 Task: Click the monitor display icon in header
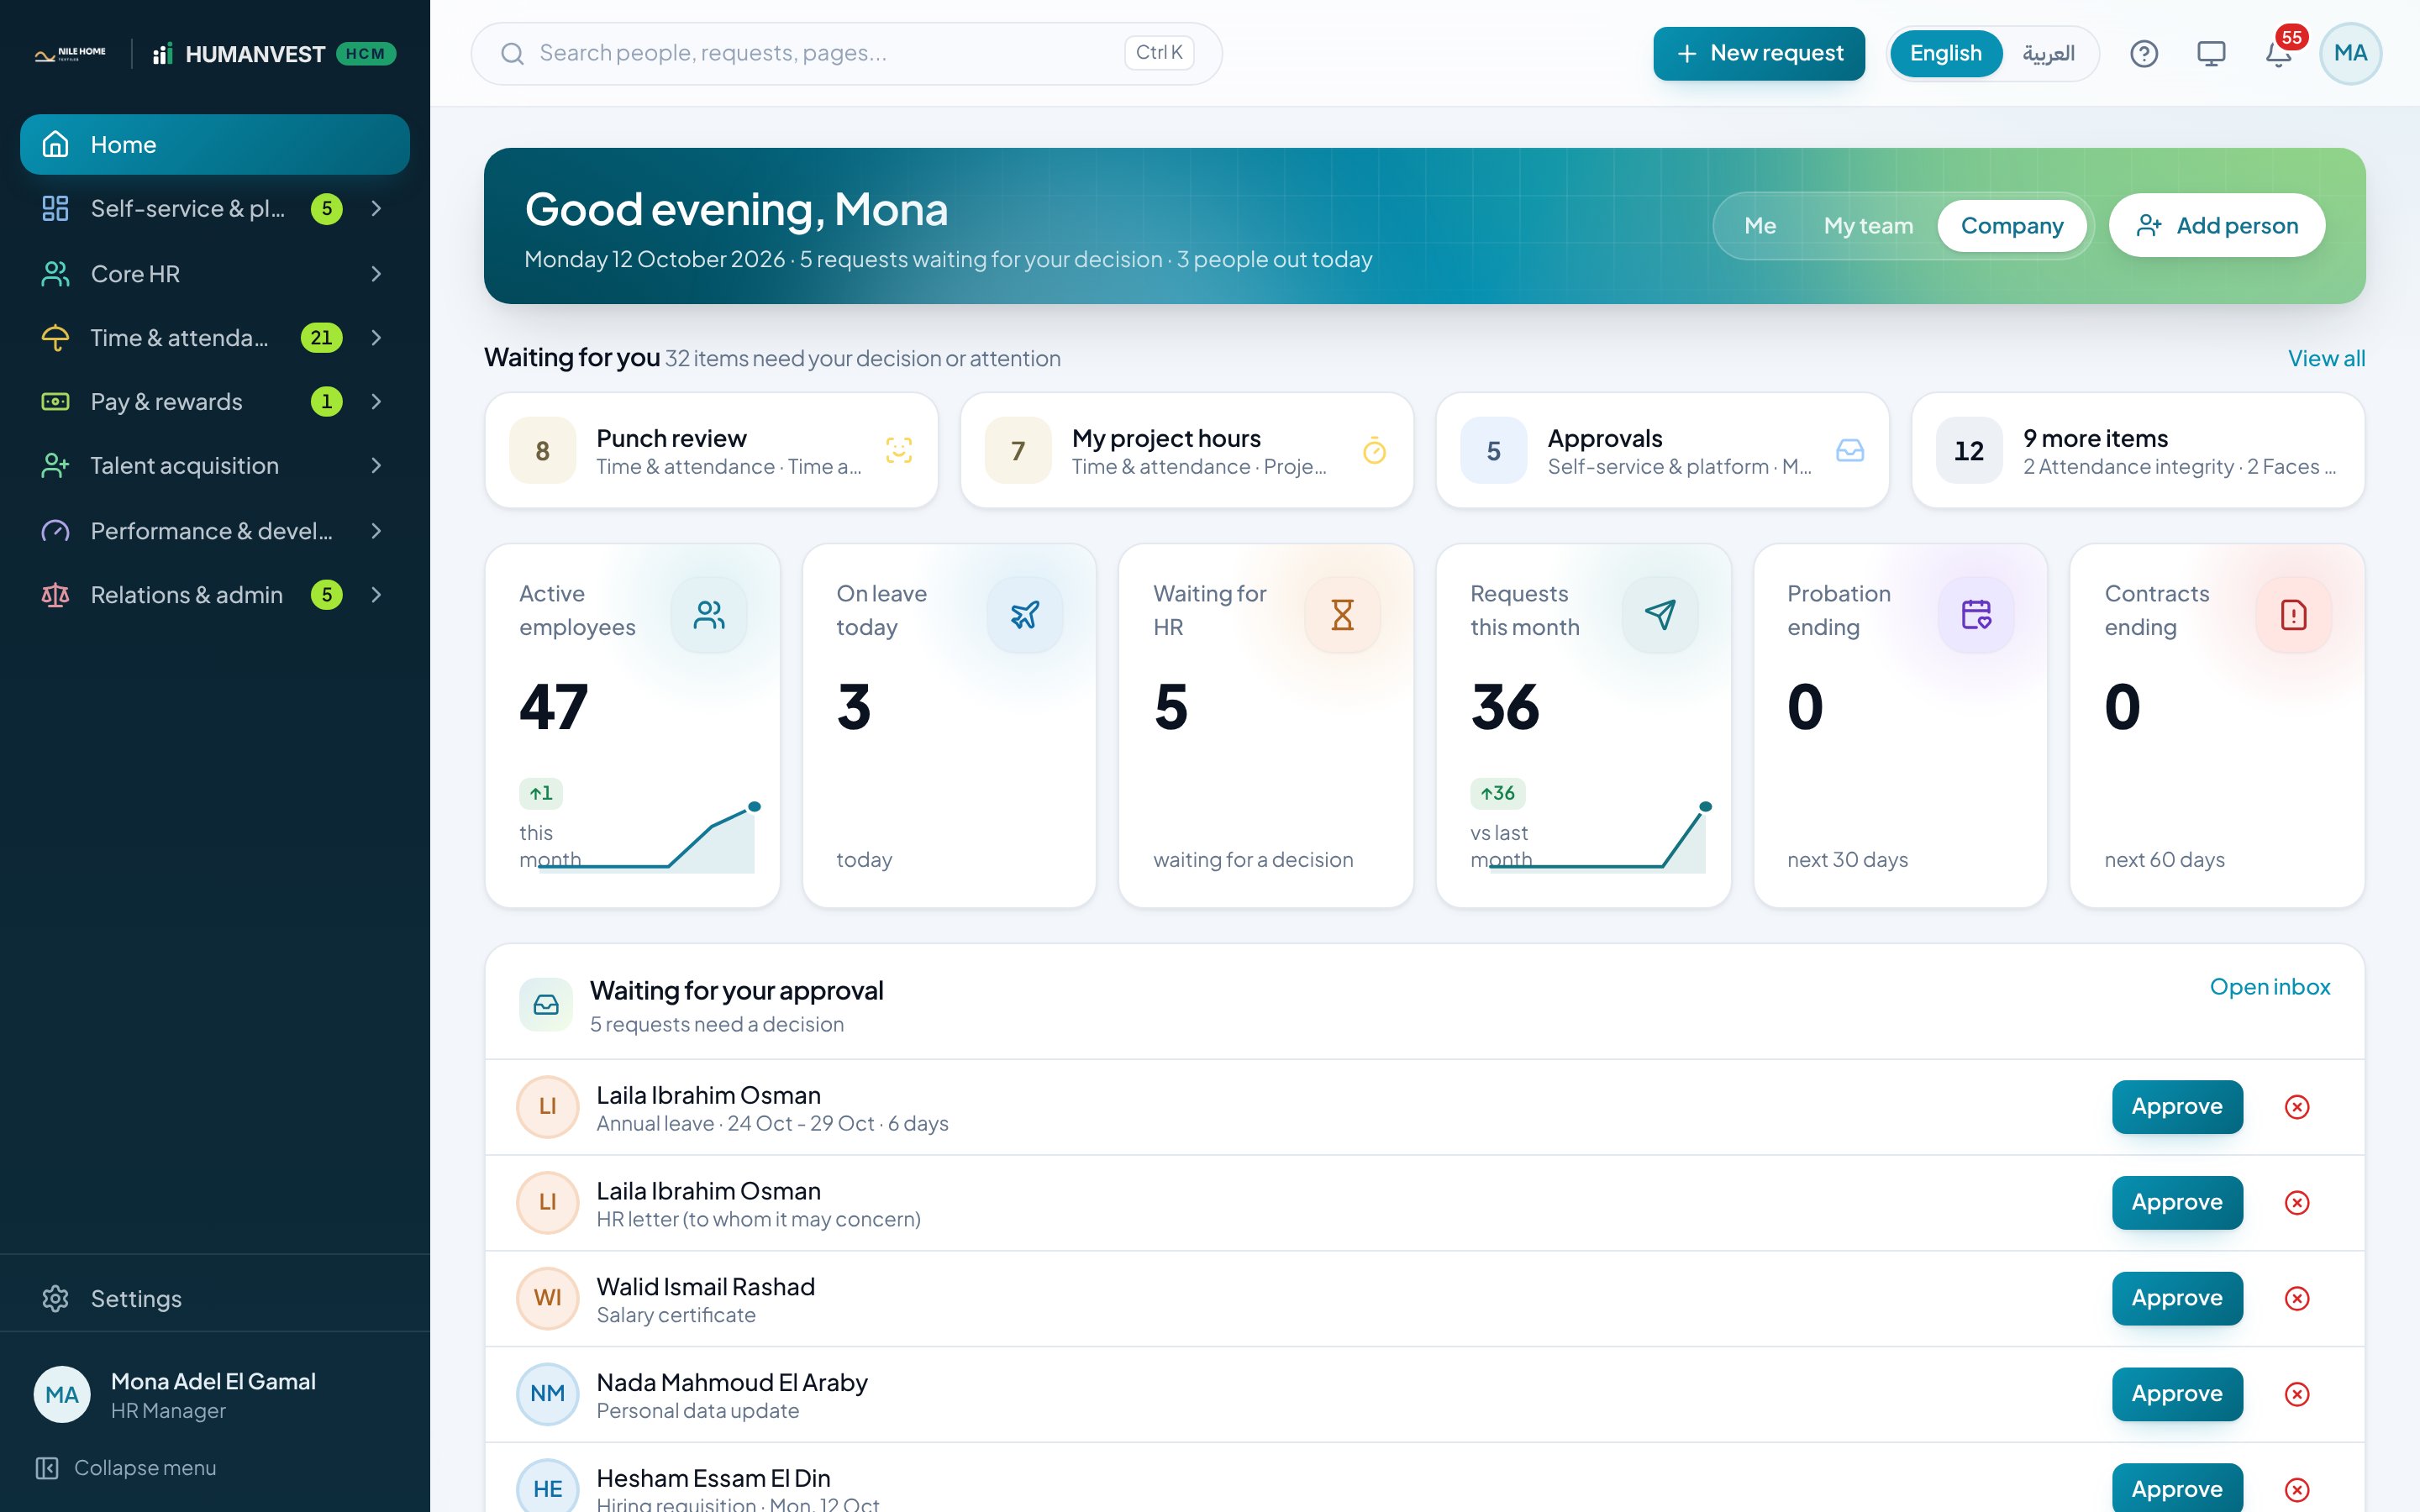2210,54
